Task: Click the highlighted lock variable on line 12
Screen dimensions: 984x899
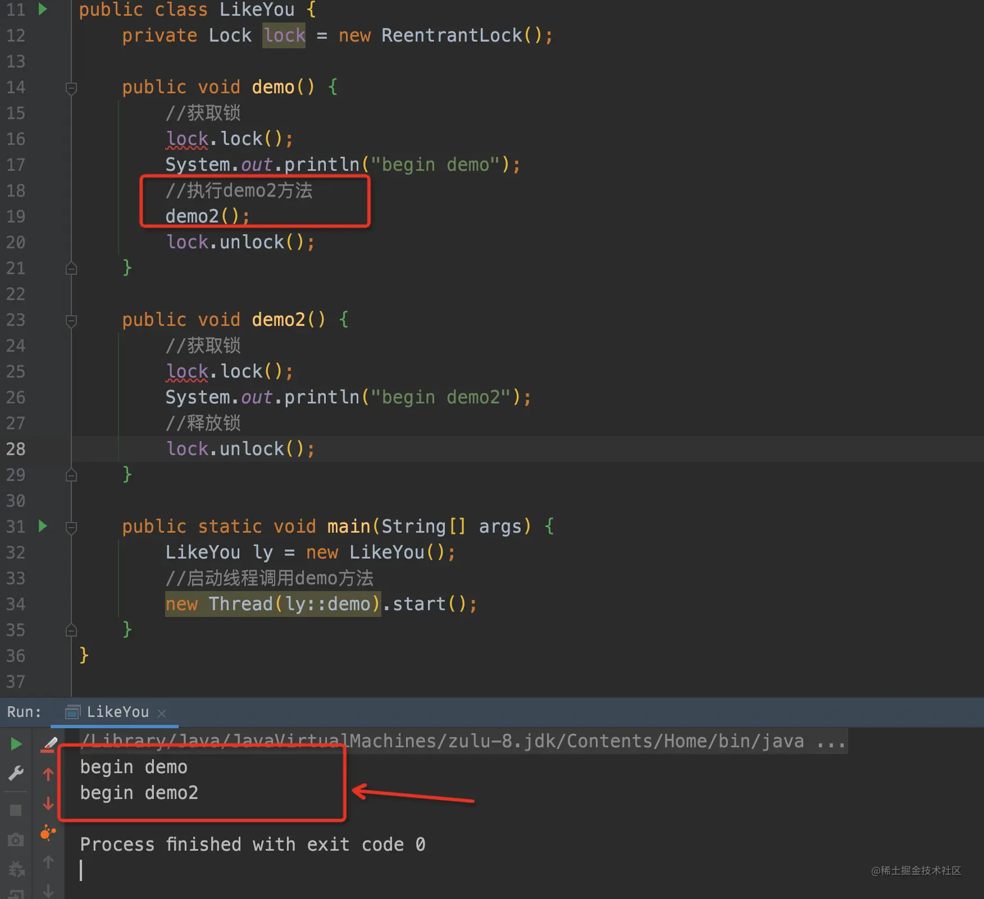Action: point(284,35)
